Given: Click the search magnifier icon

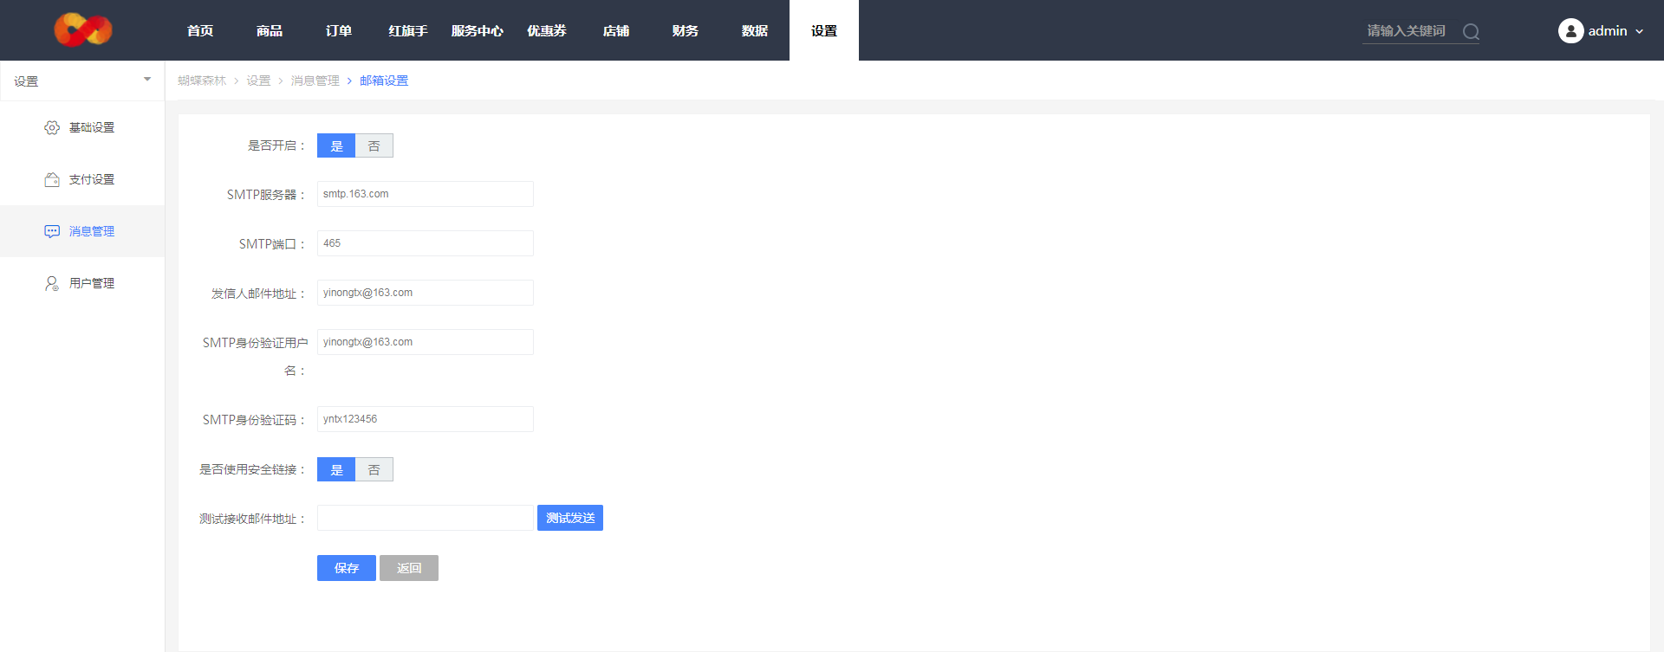Looking at the screenshot, I should point(1471,32).
